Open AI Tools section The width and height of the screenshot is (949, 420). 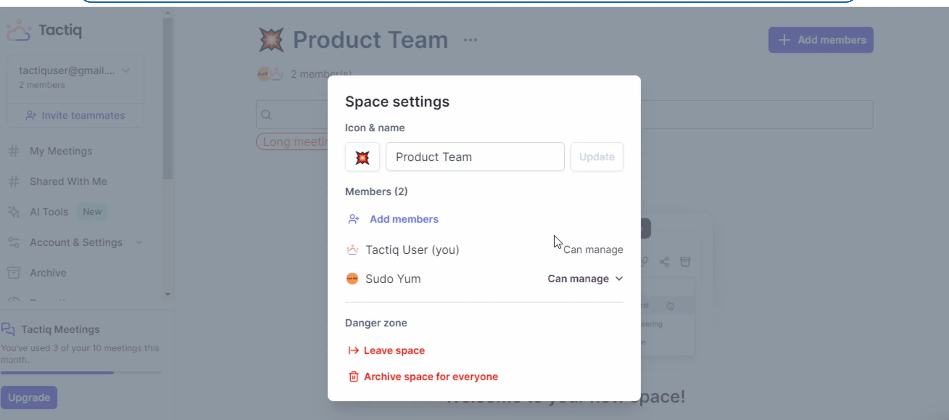point(49,212)
